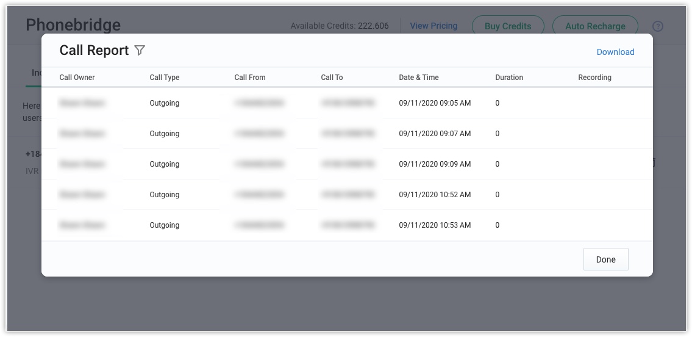The height and width of the screenshot is (337, 692).
Task: Select the Duration column header
Action: (x=509, y=78)
